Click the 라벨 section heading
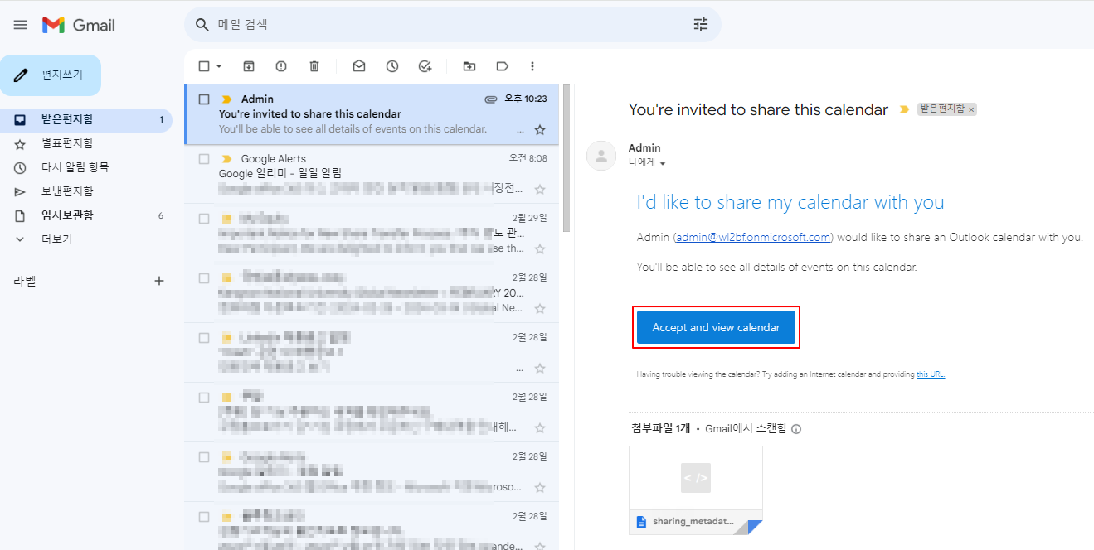The width and height of the screenshot is (1094, 550). (x=25, y=281)
